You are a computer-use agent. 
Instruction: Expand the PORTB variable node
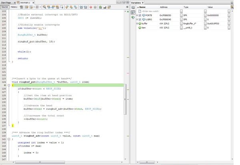coord(137,15)
